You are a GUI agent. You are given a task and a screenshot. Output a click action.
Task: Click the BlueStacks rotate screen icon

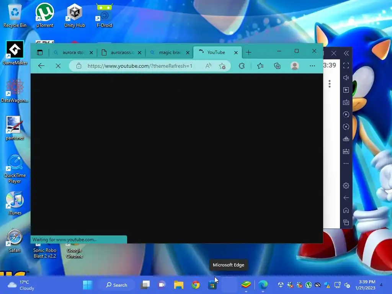346,127
